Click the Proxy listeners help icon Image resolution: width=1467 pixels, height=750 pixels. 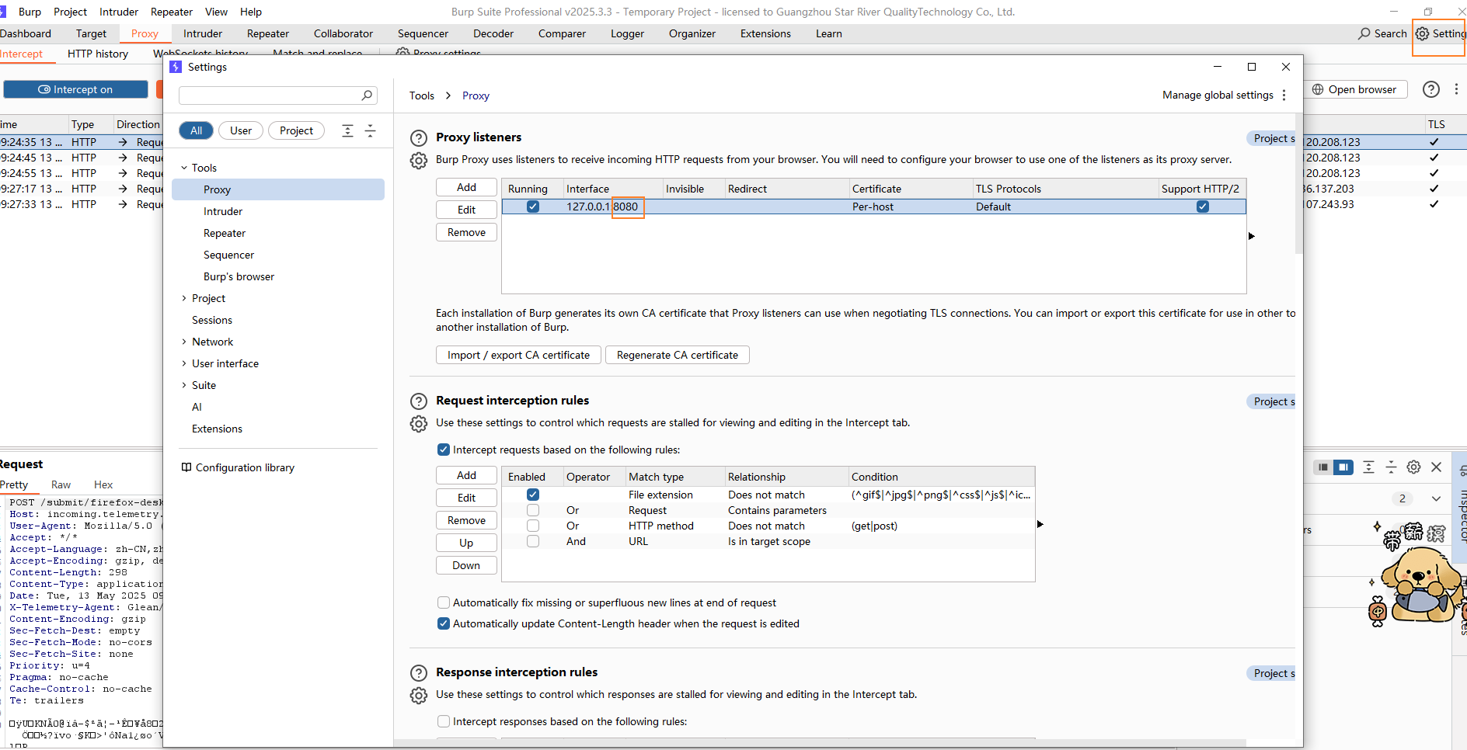(419, 138)
